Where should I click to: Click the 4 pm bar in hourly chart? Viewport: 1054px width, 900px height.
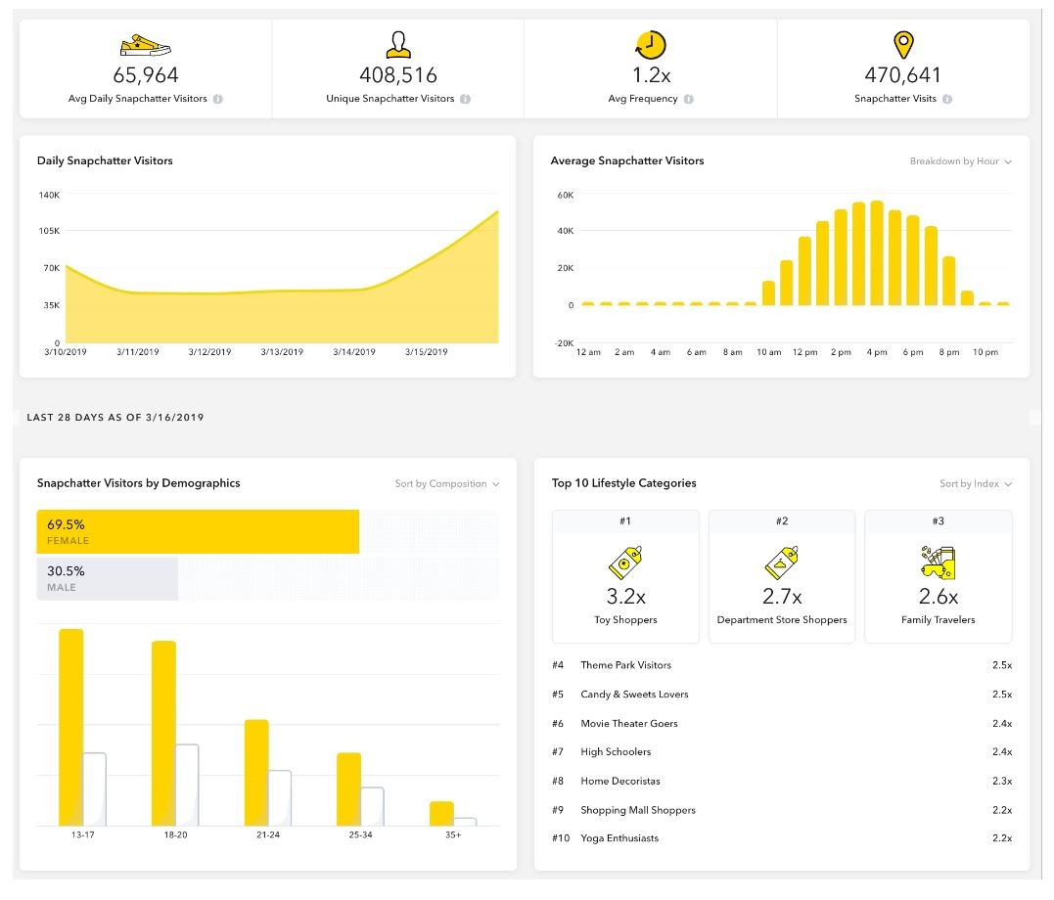(877, 253)
